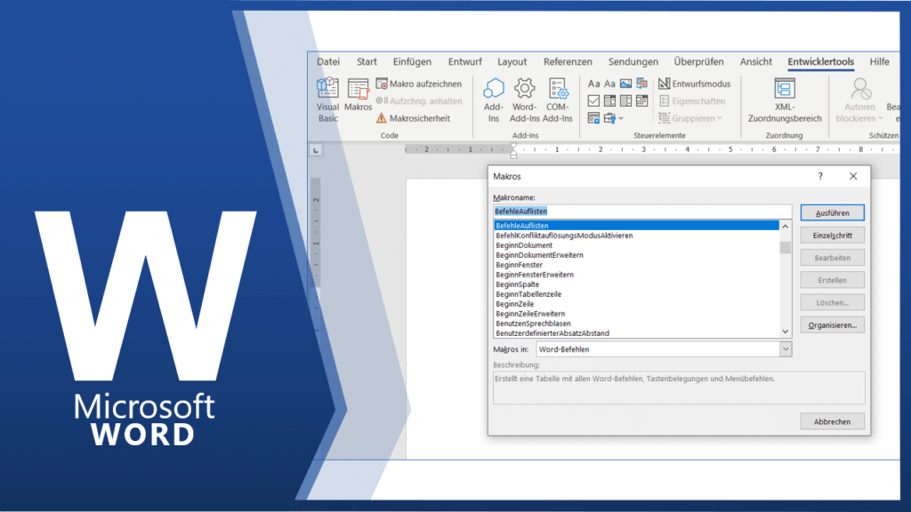This screenshot has height=512, width=911.
Task: Click in the Makroname input field
Action: click(642, 212)
